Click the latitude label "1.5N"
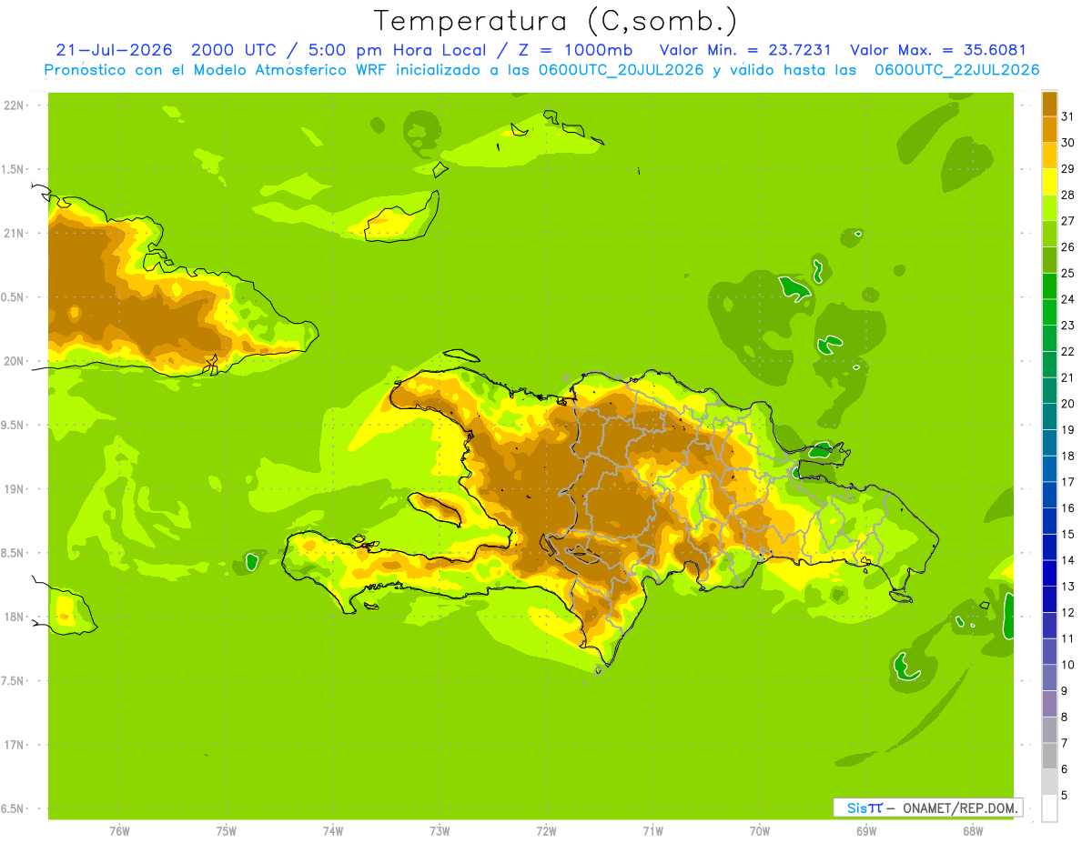Screen dimensions: 1092x843 [14, 169]
